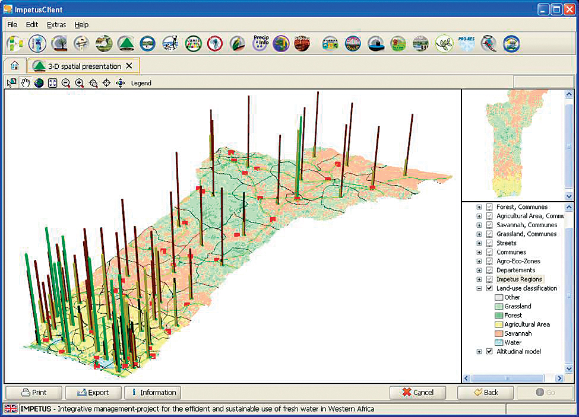This screenshot has height=417, width=579.
Task: Select the hand pan tool
Action: coord(25,83)
